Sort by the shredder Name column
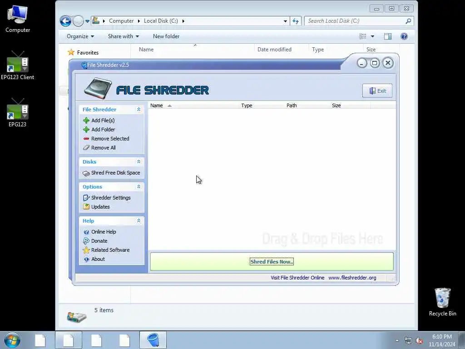The width and height of the screenshot is (465, 349). 193,105
